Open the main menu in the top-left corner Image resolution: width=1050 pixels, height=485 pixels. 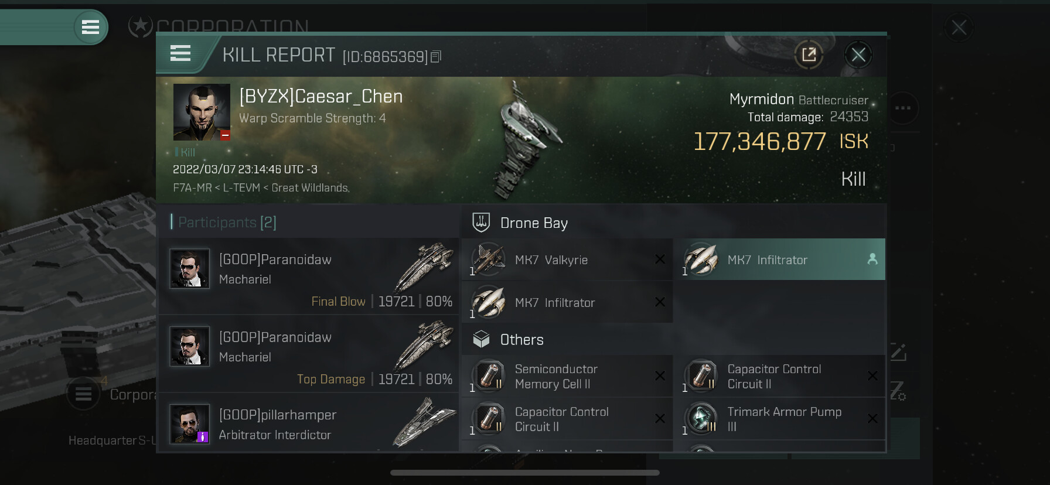click(x=90, y=27)
